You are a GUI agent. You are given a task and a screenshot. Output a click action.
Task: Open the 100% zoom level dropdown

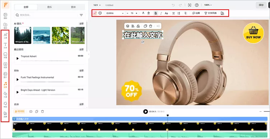pos(208,5)
